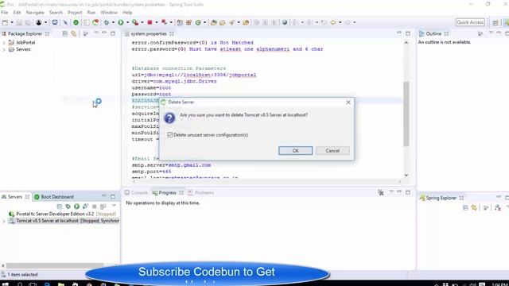Click the Save toolbar icon
509x286 pixels.
click(19, 22)
